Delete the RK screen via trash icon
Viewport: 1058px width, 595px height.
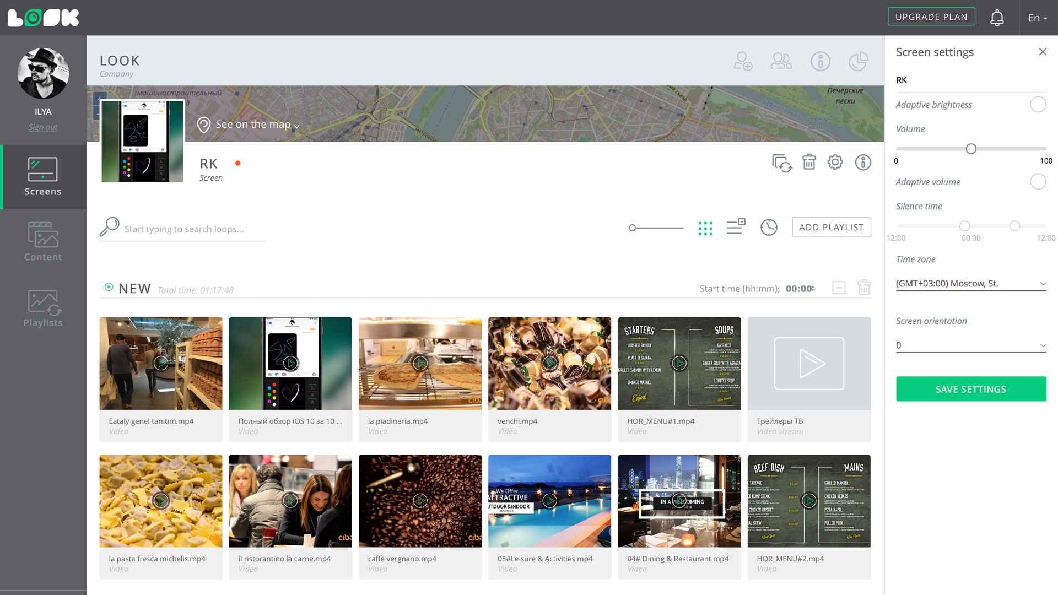click(809, 162)
